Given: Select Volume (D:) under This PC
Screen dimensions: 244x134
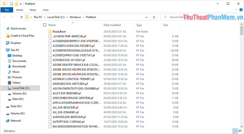Looking at the screenshot, I should pos(17,94).
